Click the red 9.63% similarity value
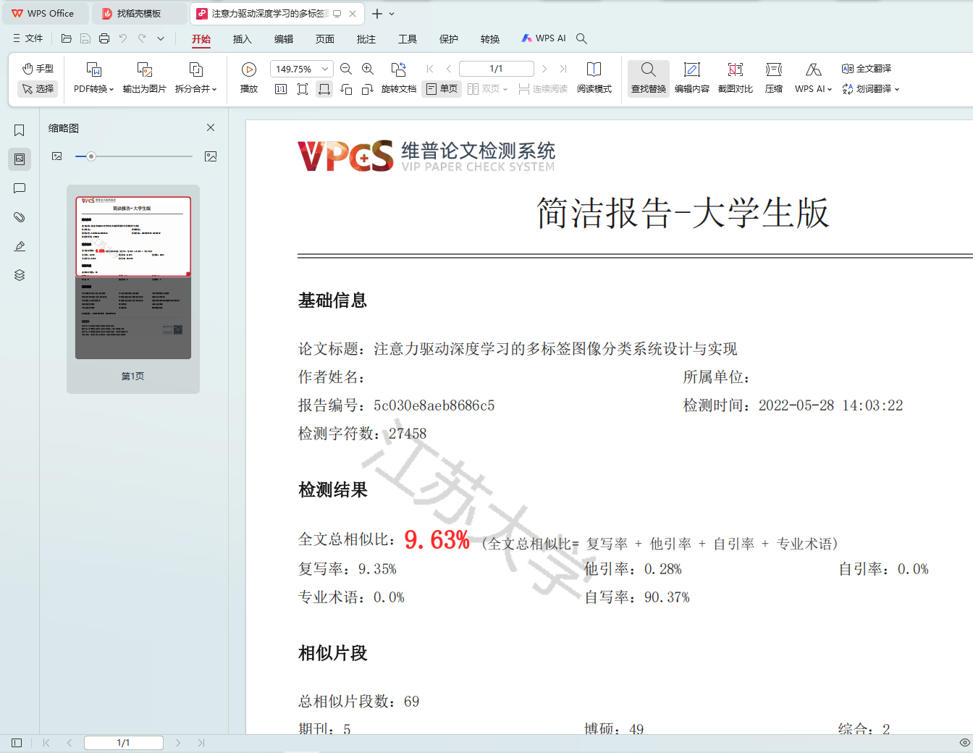 tap(437, 540)
